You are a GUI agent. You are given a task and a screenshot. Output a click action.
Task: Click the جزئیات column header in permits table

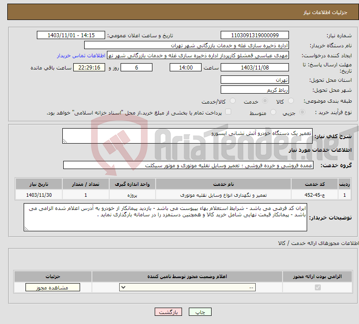[x=53, y=276]
